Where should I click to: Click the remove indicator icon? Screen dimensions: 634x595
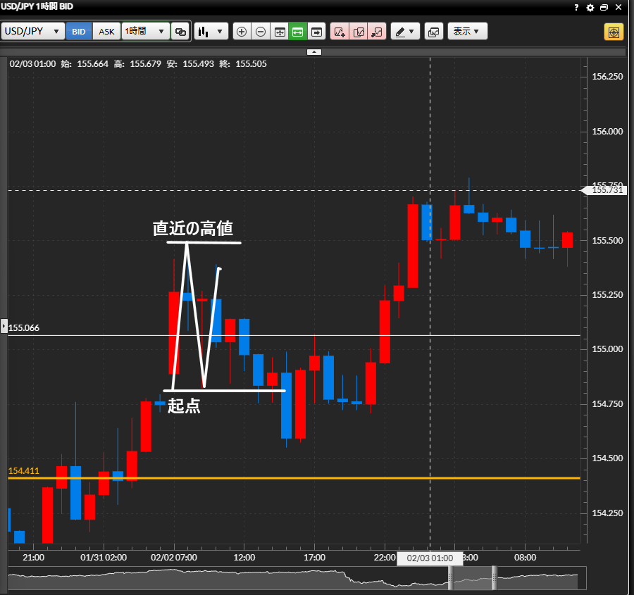(x=377, y=32)
